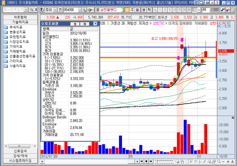The image size is (237, 166).
Task: Click the second window-copy icon in the title bar
Action: click(x=202, y=3)
